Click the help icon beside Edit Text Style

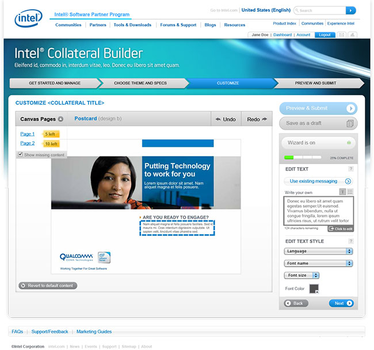[x=350, y=241]
